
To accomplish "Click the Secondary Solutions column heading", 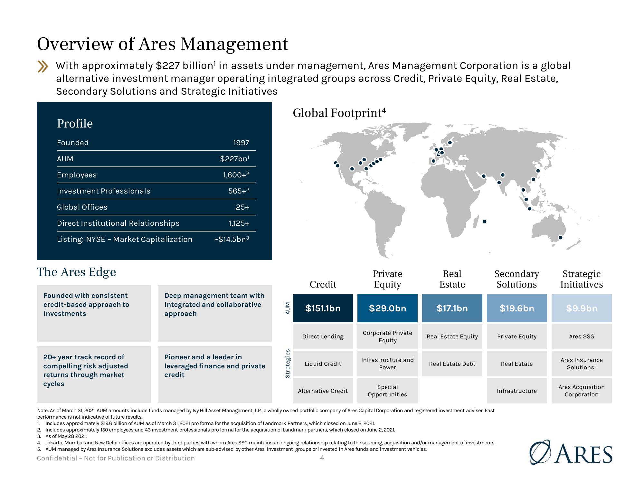I will click(517, 279).
